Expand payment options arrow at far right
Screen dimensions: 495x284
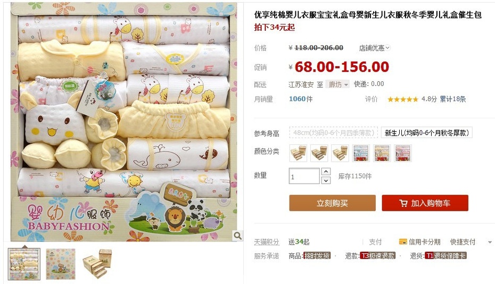point(490,242)
